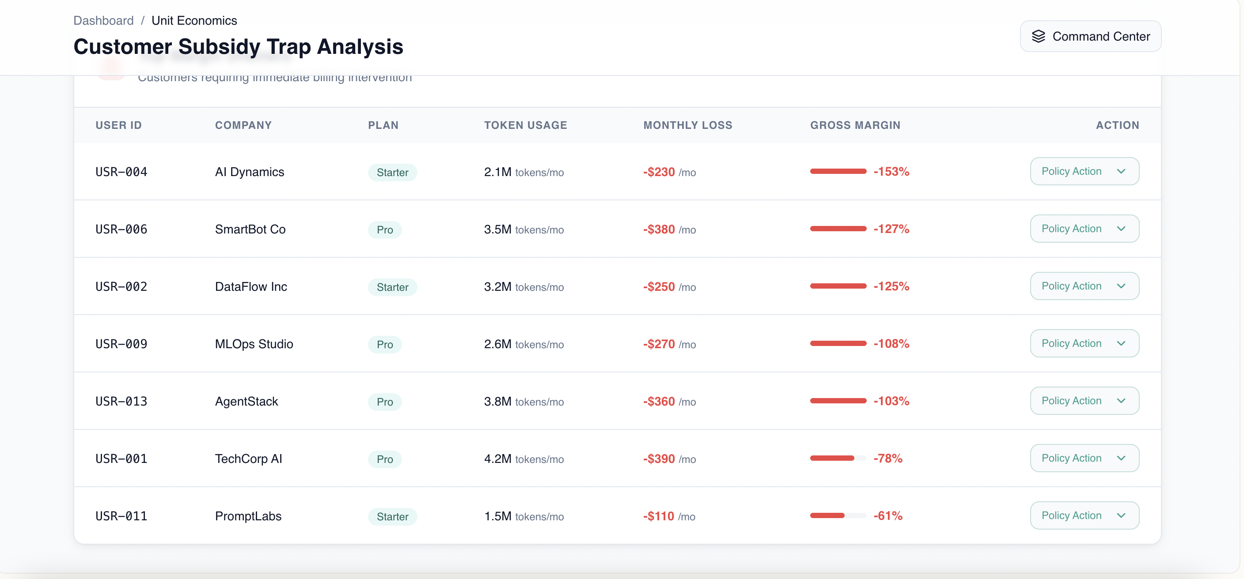Expand Policy Action chevron for PromptLabs

pos(1121,516)
